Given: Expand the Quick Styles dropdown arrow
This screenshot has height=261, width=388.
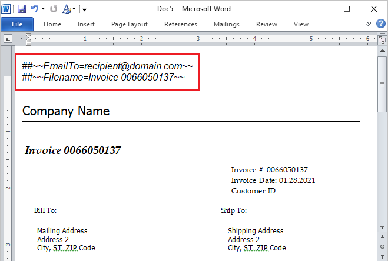Looking at the screenshot, I should click(73, 9).
